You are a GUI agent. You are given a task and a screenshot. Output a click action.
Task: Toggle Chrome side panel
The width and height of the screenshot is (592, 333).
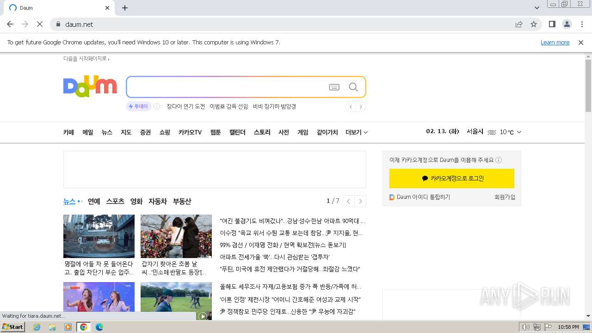pyautogui.click(x=552, y=24)
